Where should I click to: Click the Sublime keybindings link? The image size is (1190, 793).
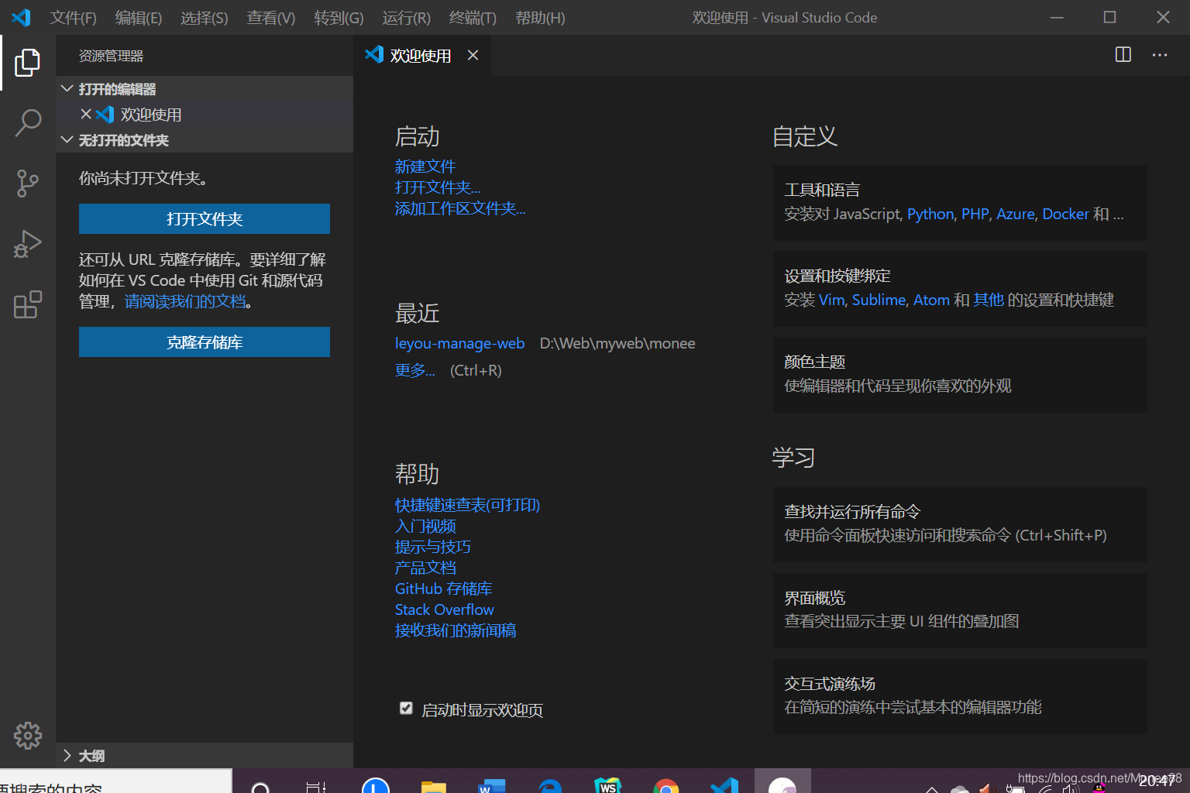[879, 300]
